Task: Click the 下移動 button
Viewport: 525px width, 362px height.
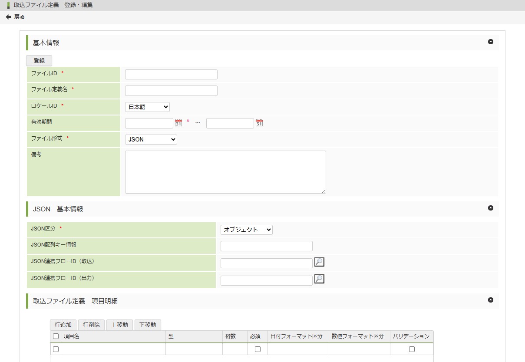Action: click(148, 325)
